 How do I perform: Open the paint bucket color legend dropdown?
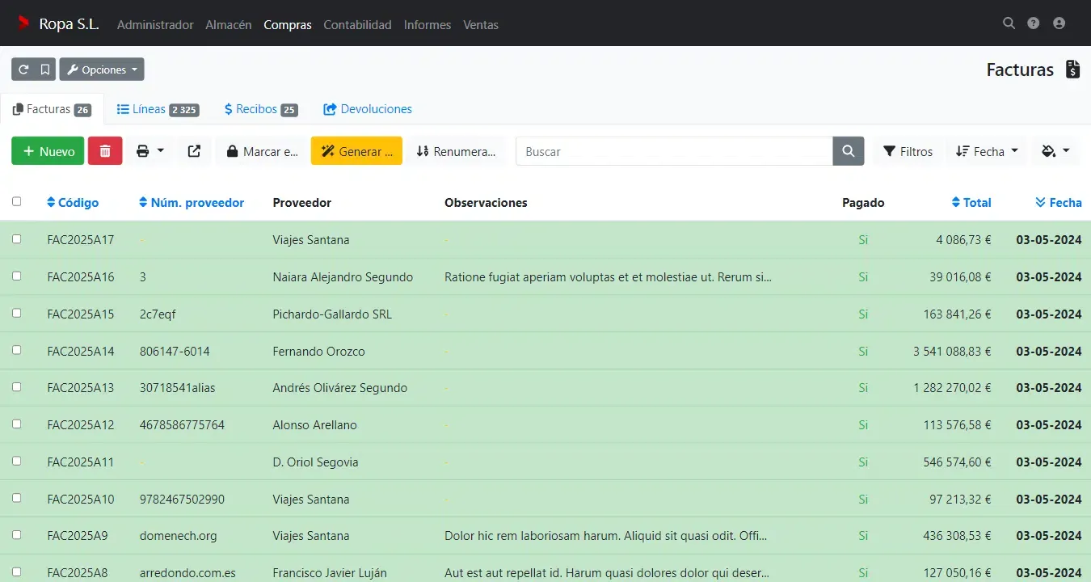[1055, 151]
